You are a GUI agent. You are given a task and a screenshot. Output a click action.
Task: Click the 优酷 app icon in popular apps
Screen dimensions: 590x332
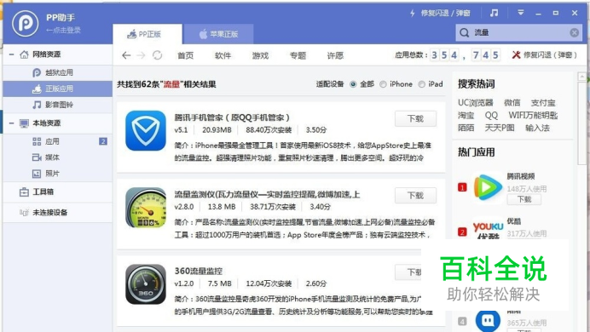click(x=488, y=229)
